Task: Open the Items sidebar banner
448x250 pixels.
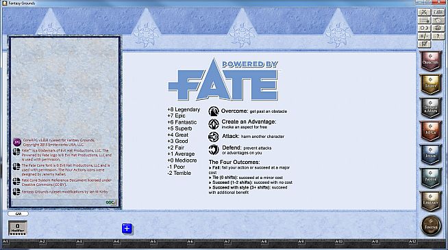Action: click(431, 154)
